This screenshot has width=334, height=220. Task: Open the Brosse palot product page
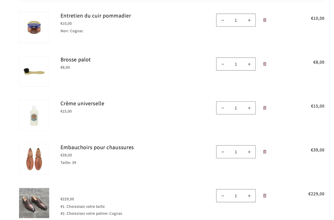click(x=76, y=60)
